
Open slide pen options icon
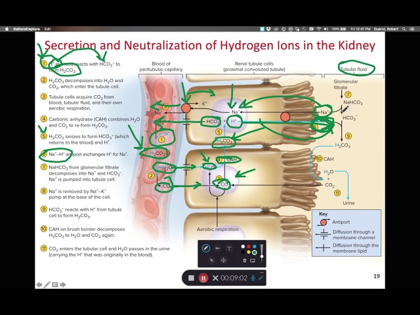[x=47, y=284]
